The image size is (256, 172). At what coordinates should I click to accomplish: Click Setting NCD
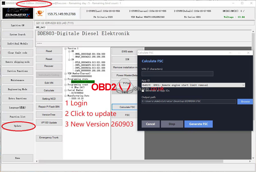[49, 99]
